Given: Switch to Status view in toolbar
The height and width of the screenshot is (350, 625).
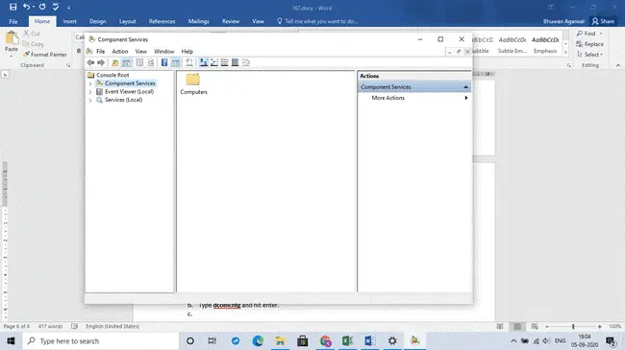Looking at the screenshot, I should pyautogui.click(x=245, y=62).
